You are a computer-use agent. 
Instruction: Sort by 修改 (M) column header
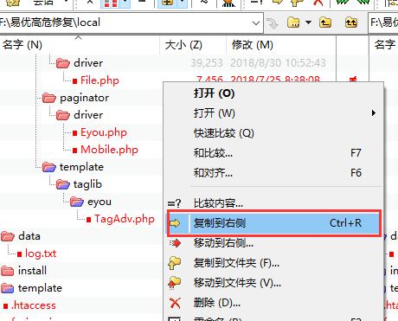(281, 45)
